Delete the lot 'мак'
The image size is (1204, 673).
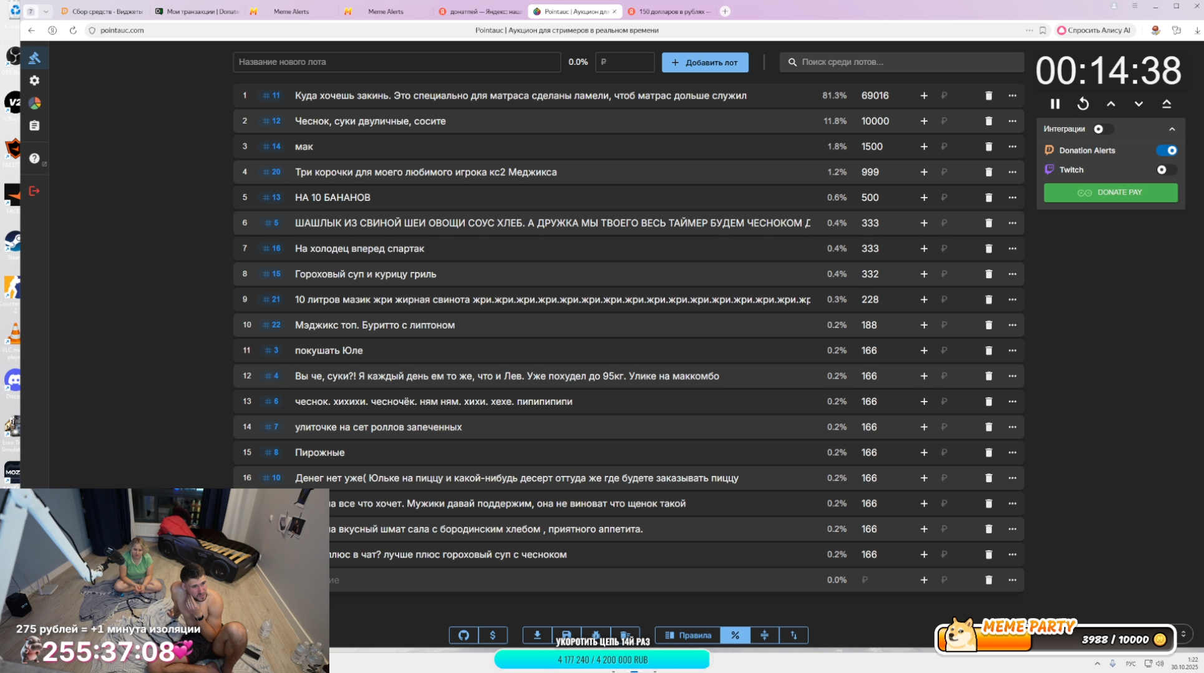coord(989,147)
